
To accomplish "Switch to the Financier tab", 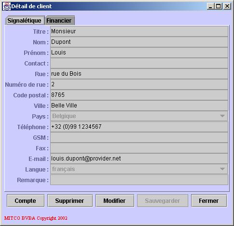I will tap(59, 21).
